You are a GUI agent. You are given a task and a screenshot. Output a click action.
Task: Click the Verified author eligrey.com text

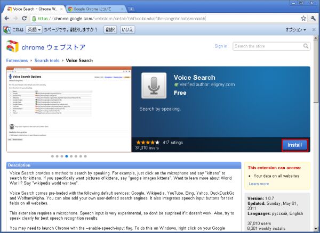207,85
